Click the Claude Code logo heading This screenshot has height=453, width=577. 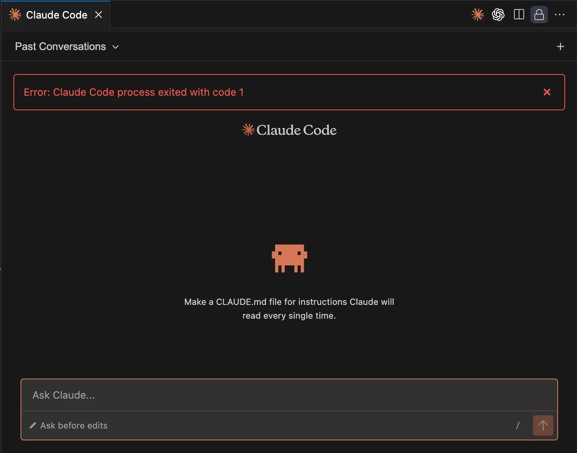coord(289,130)
